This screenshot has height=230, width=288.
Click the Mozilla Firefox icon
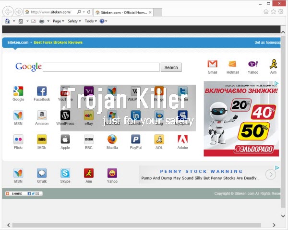[112, 140]
